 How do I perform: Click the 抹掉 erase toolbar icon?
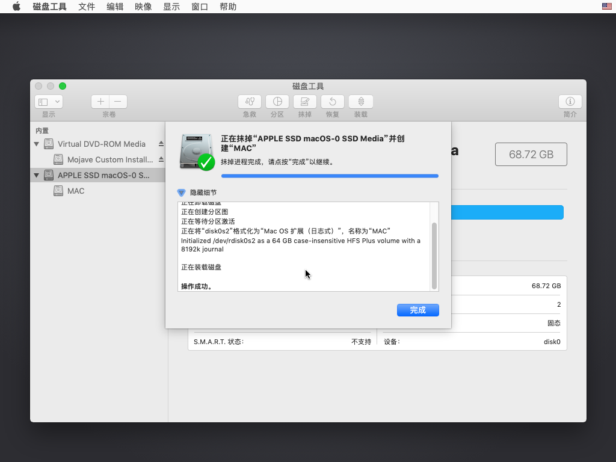(x=305, y=102)
